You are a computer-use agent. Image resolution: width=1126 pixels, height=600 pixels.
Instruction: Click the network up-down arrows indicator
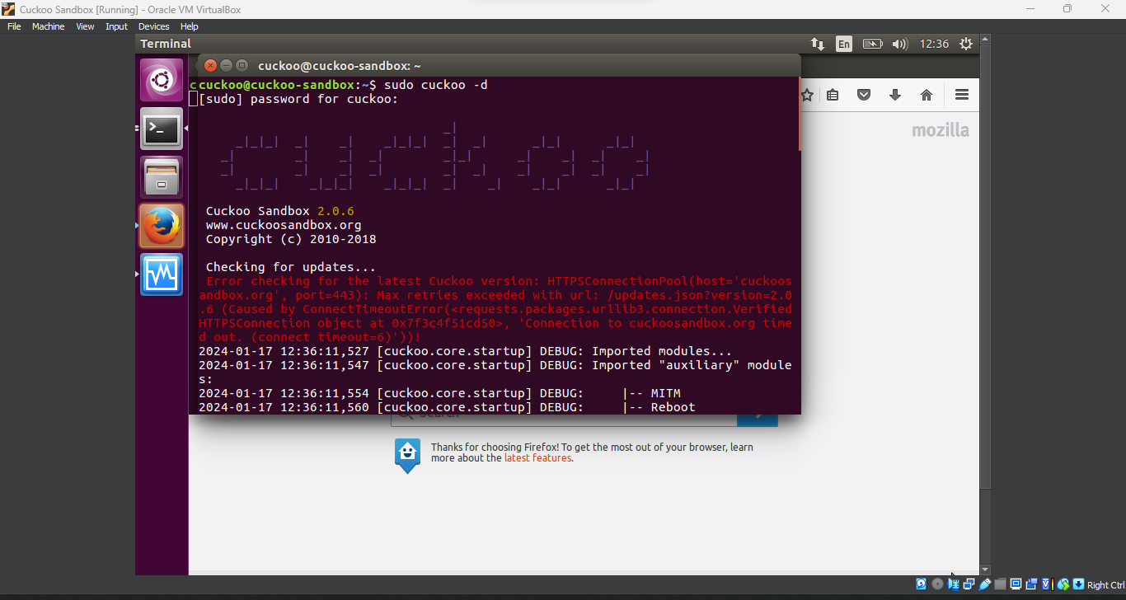click(818, 44)
